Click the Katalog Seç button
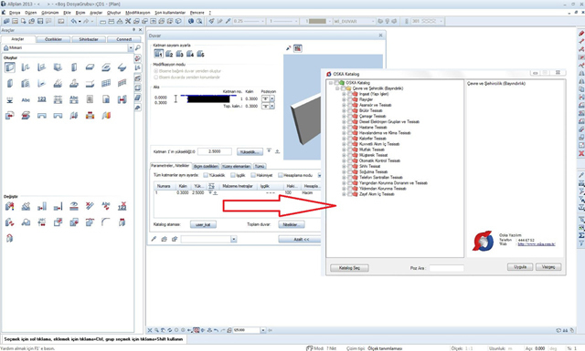 pos(349,268)
